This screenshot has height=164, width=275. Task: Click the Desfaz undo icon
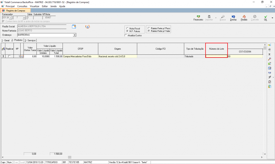coord(233,18)
